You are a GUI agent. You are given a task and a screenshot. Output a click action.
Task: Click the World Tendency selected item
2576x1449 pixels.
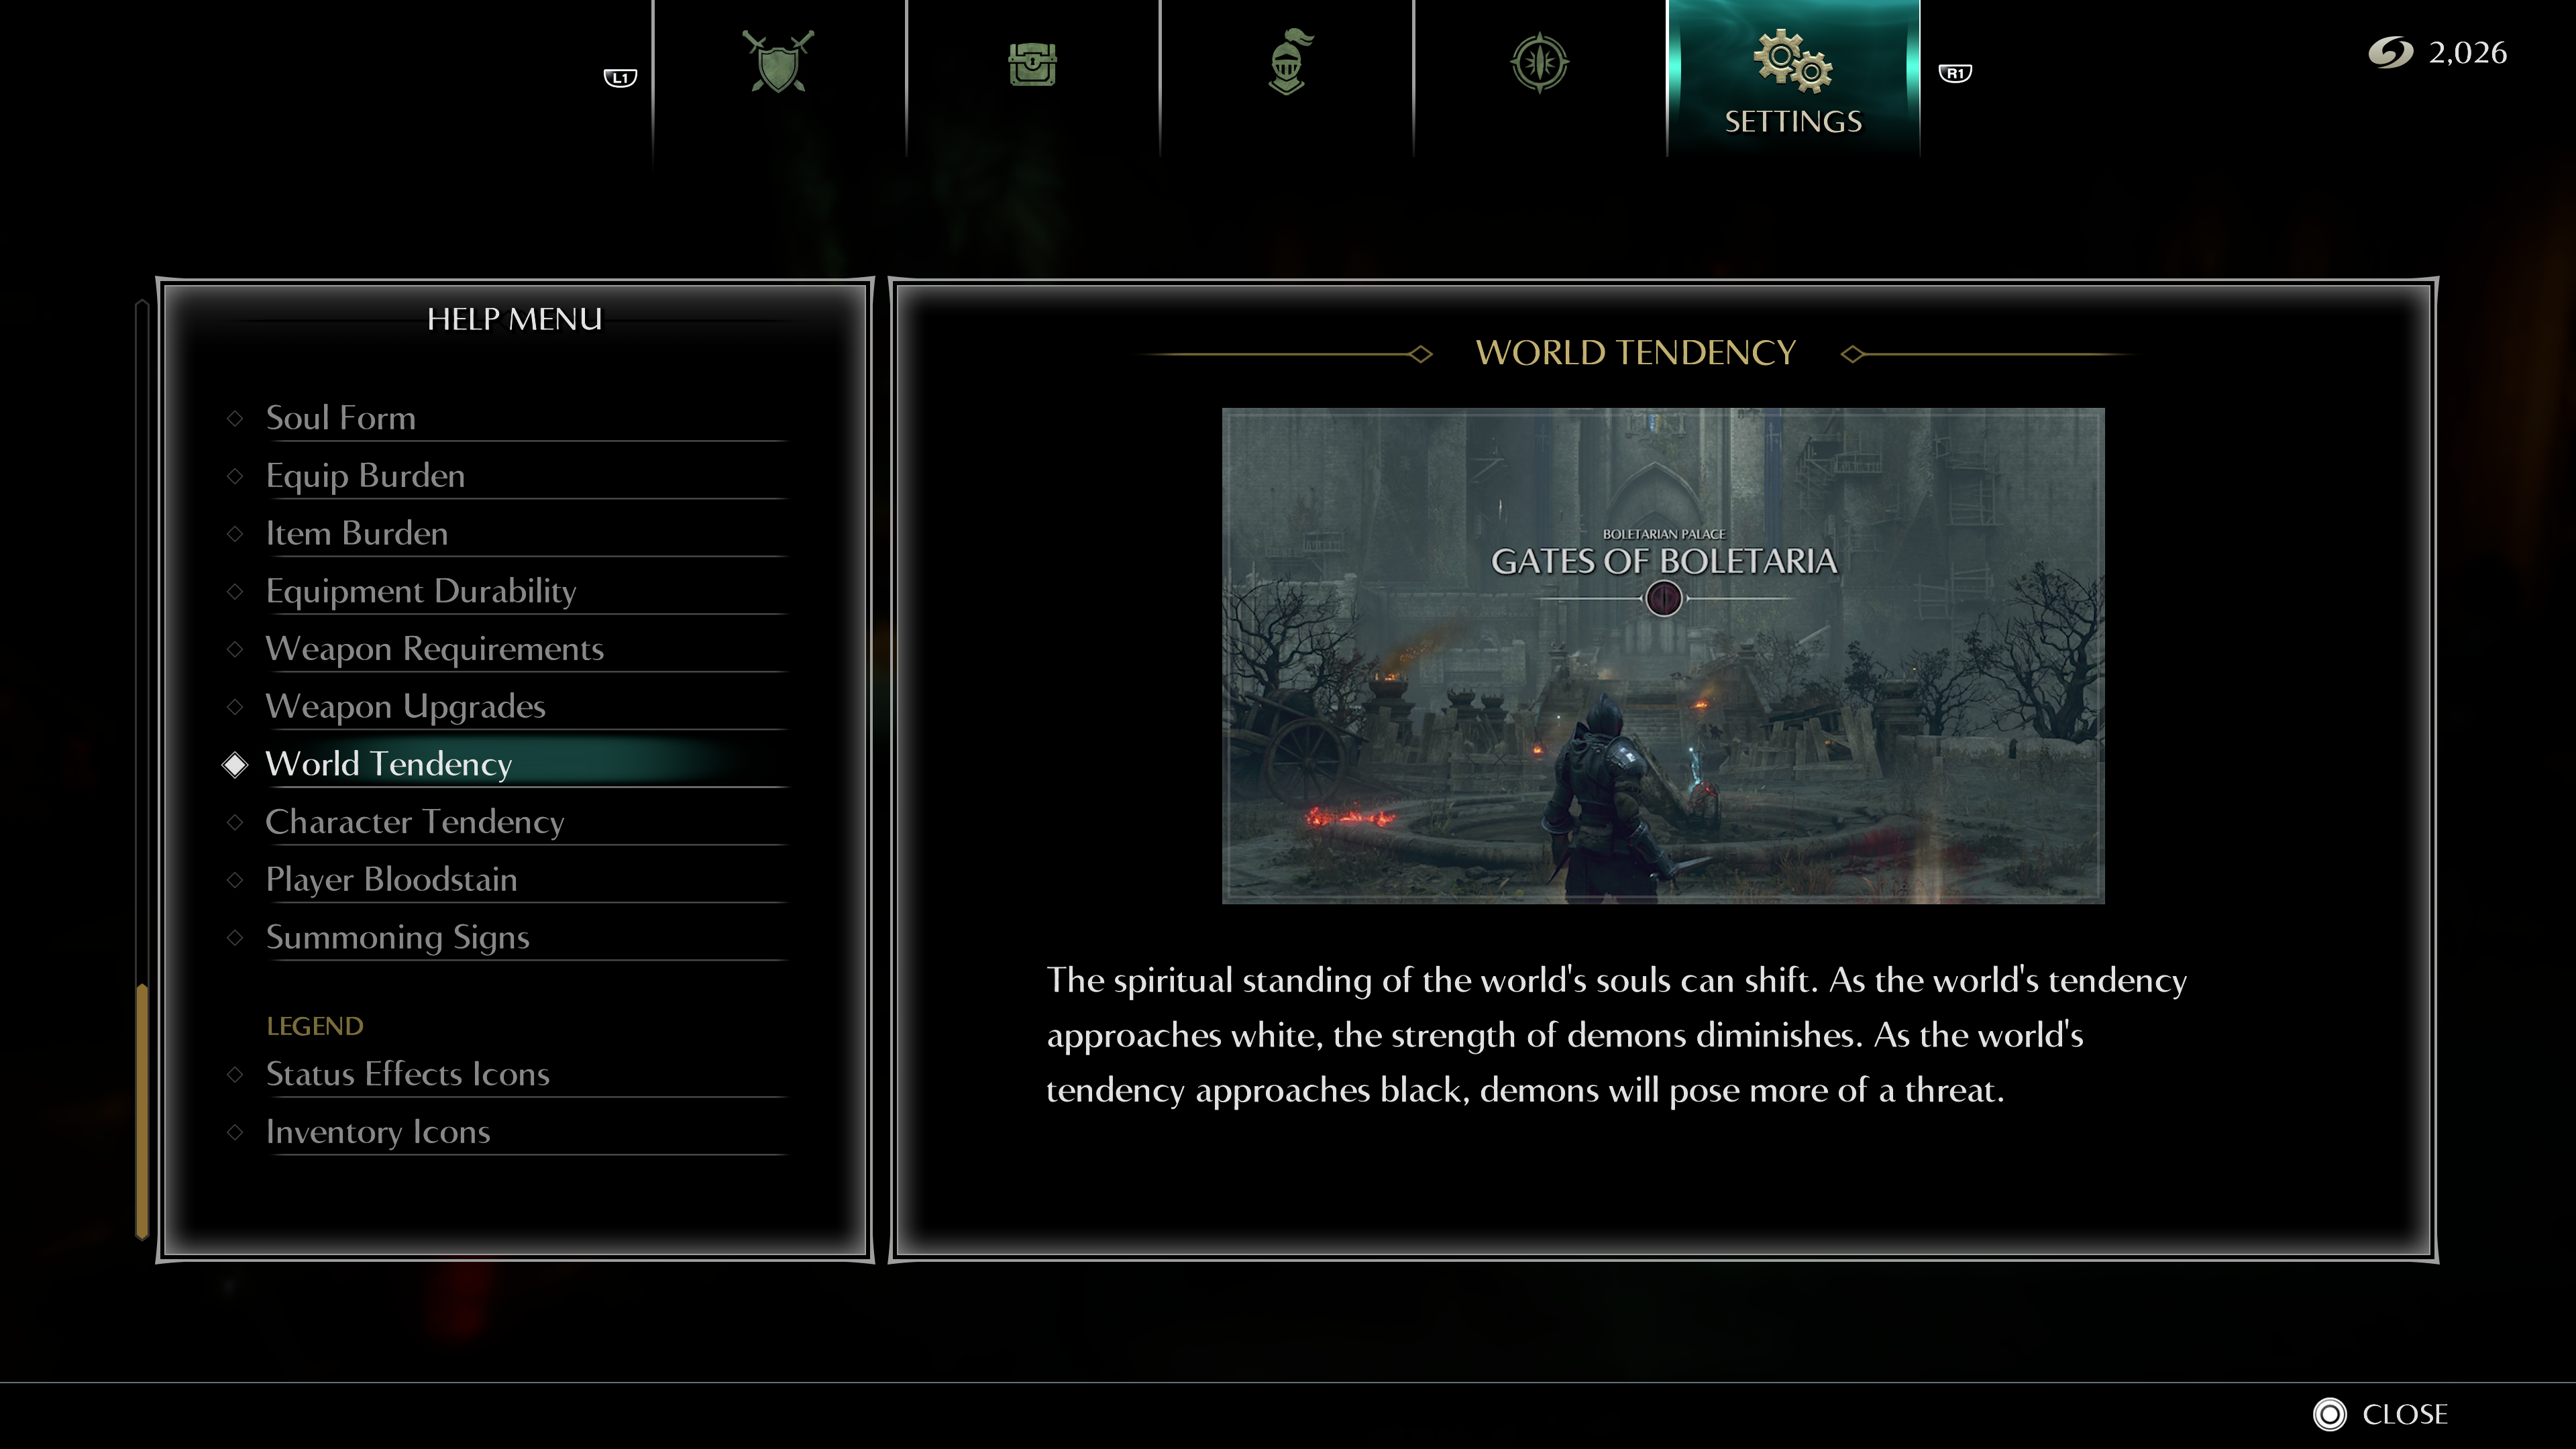pyautogui.click(x=388, y=763)
